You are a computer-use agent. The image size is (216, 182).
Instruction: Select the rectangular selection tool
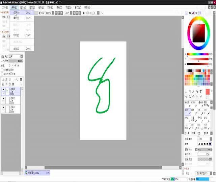186,91
